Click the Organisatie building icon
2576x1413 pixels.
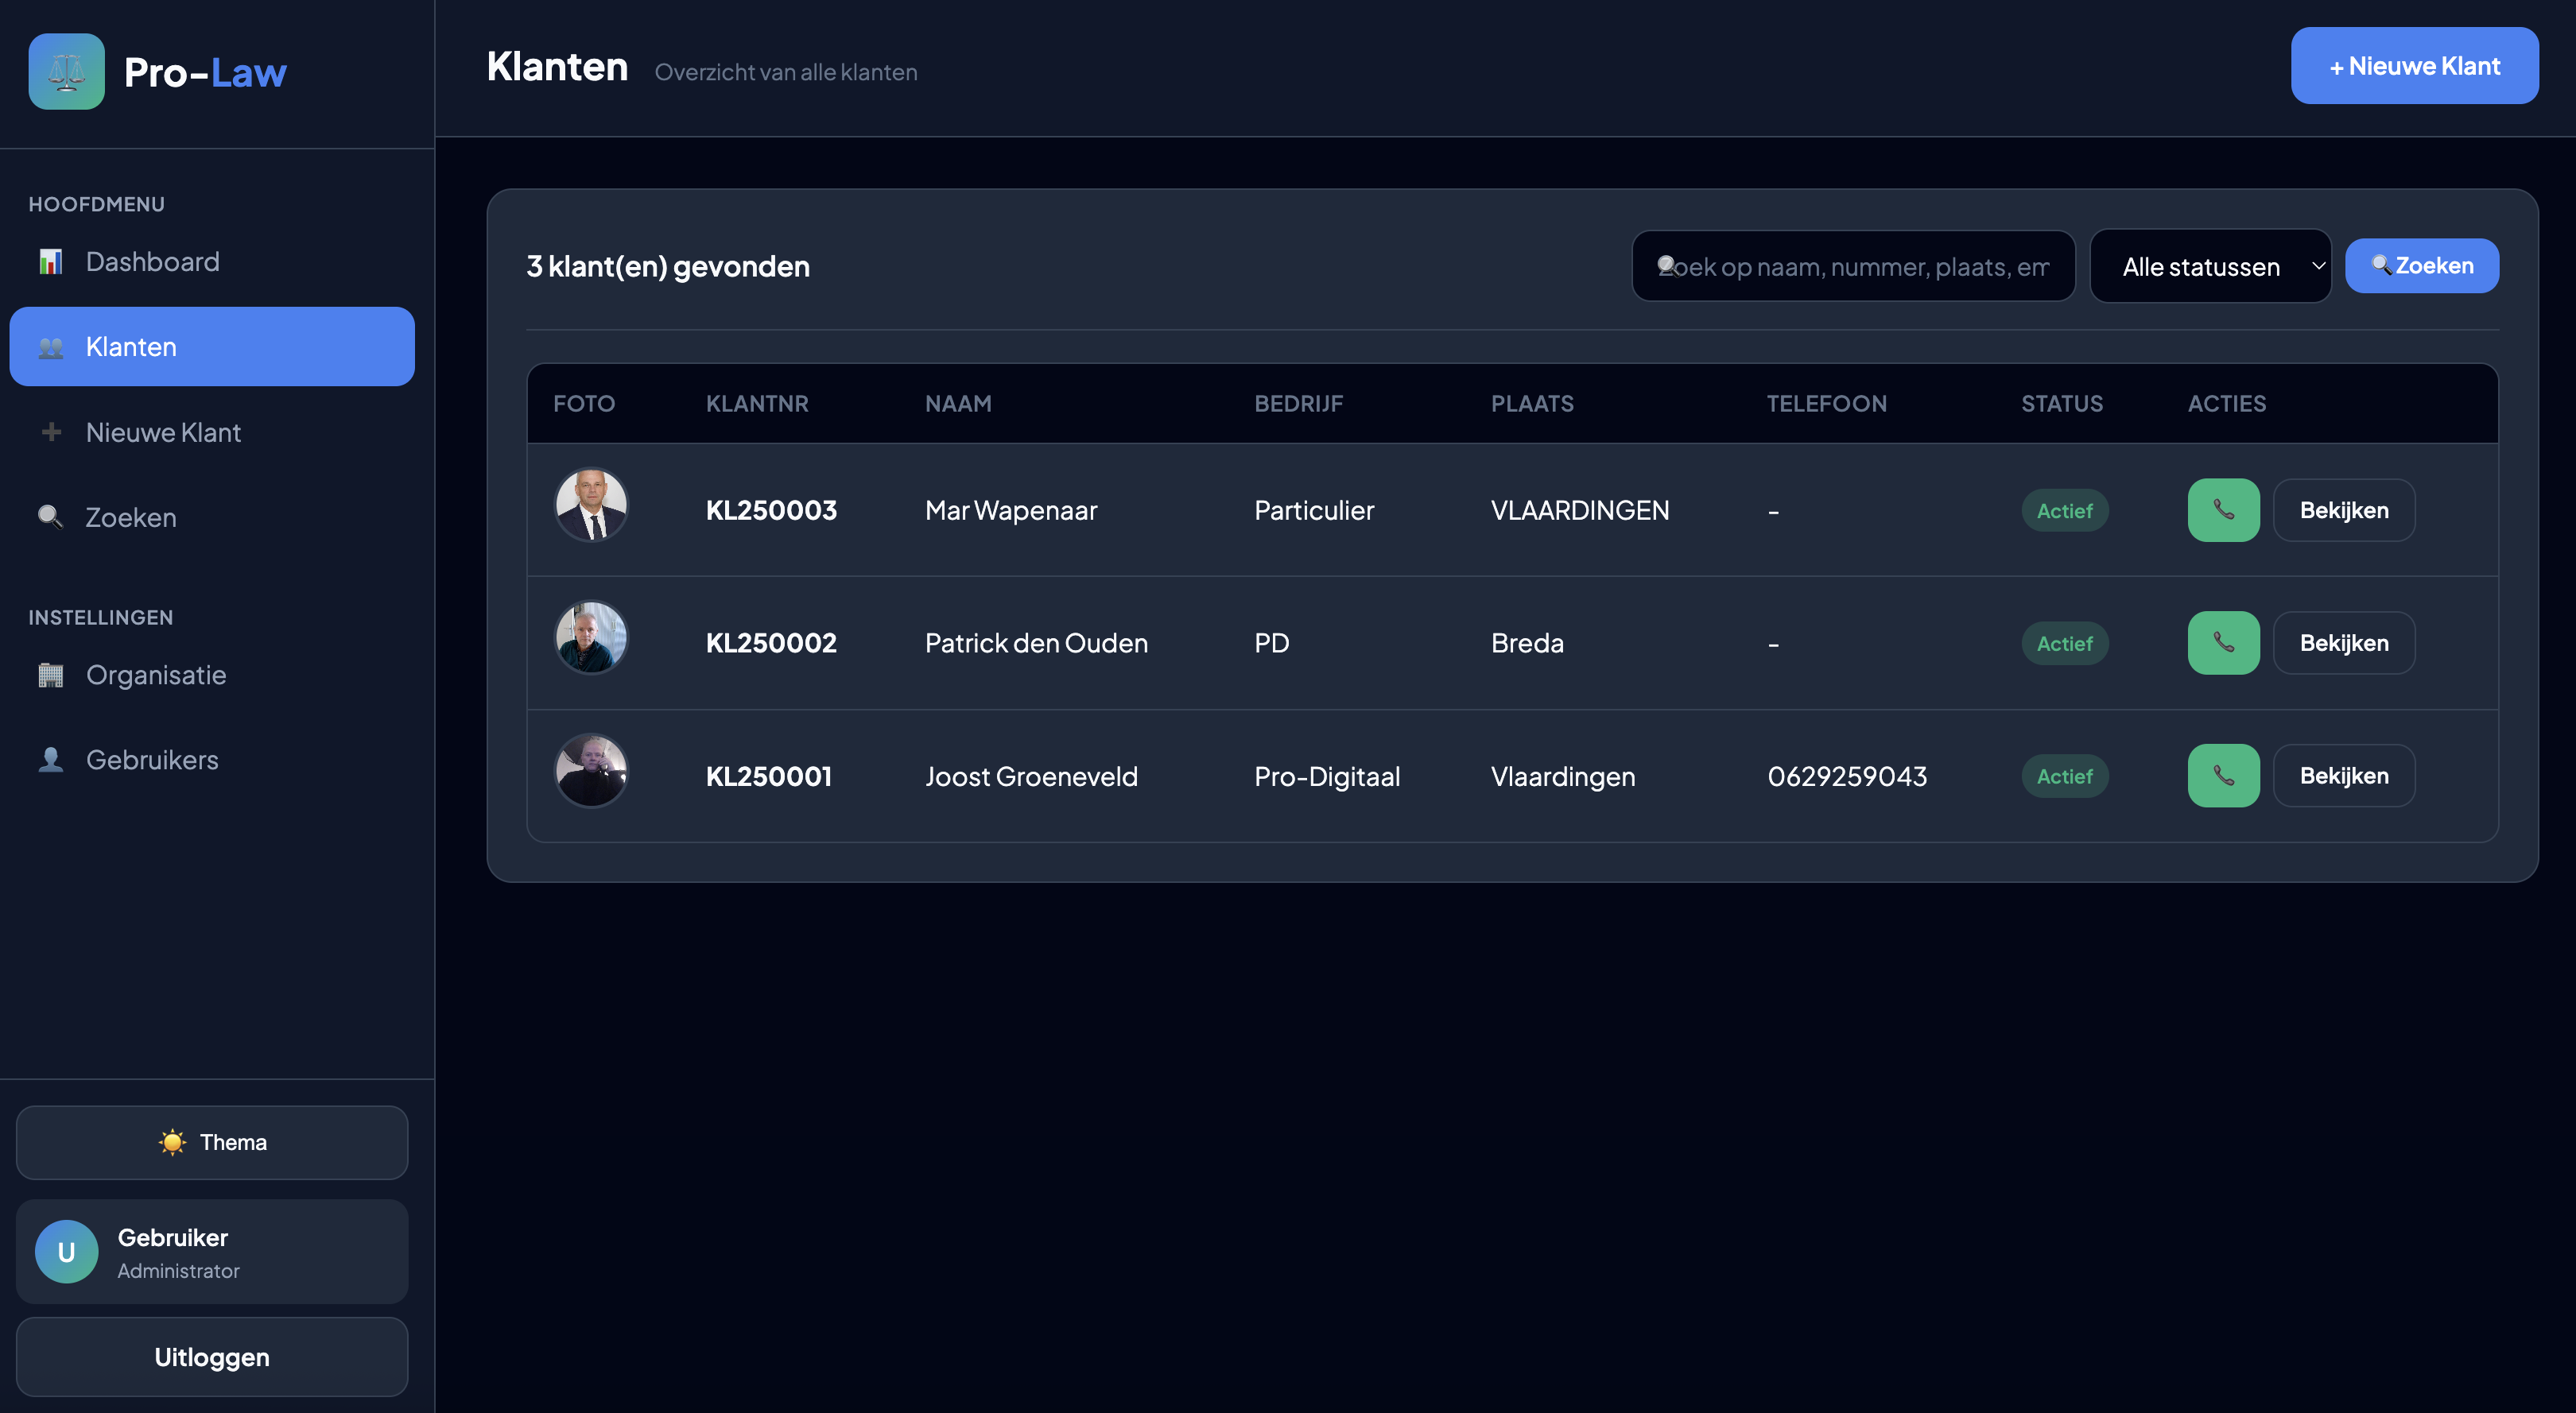50,676
